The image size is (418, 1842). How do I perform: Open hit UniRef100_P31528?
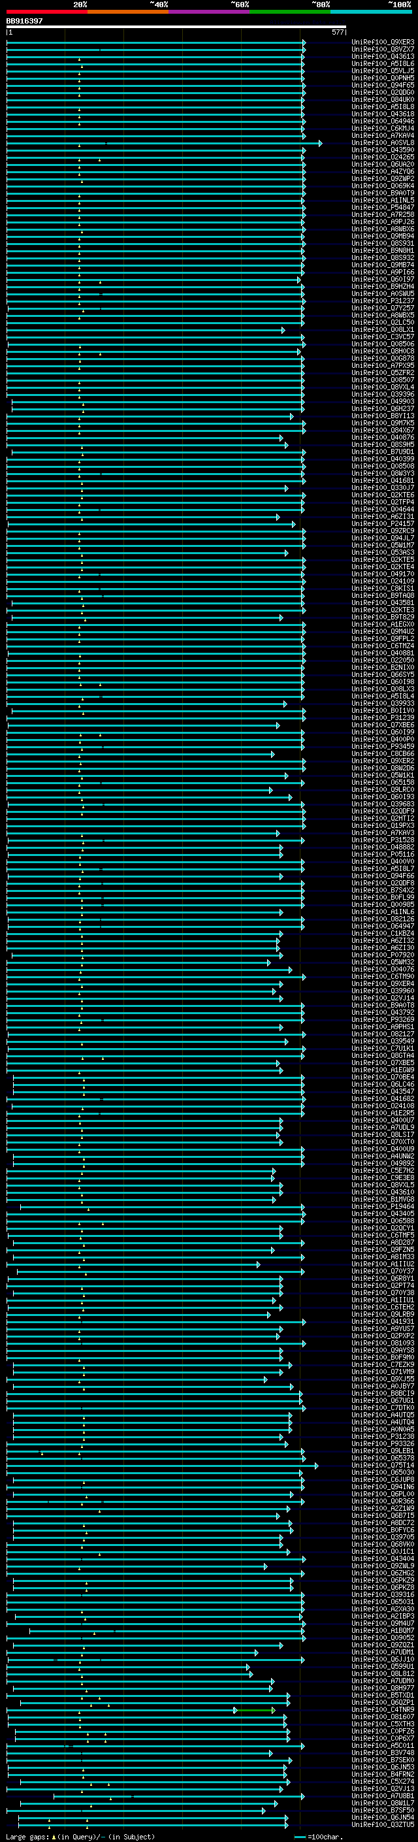tap(383, 840)
